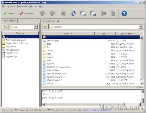Click the new folder toolbar icon
Viewport: 146px width, 113px height.
pyautogui.click(x=83, y=14)
